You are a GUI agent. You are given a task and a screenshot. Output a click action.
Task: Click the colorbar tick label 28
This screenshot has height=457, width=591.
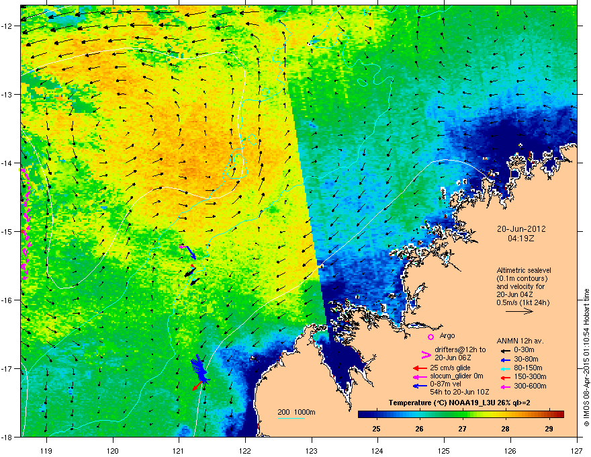point(506,429)
